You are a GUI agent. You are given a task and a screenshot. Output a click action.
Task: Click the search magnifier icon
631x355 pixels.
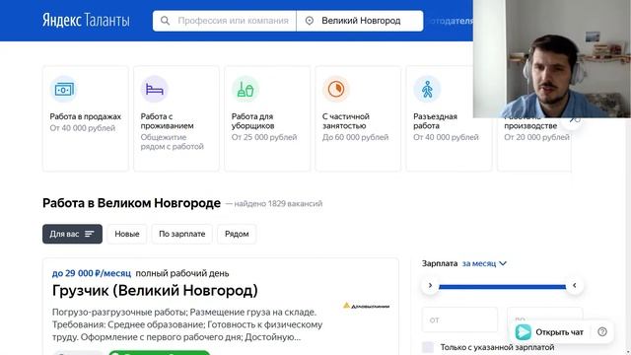coord(165,21)
